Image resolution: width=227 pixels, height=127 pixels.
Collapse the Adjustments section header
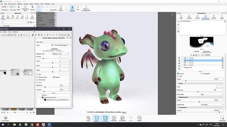point(200,97)
